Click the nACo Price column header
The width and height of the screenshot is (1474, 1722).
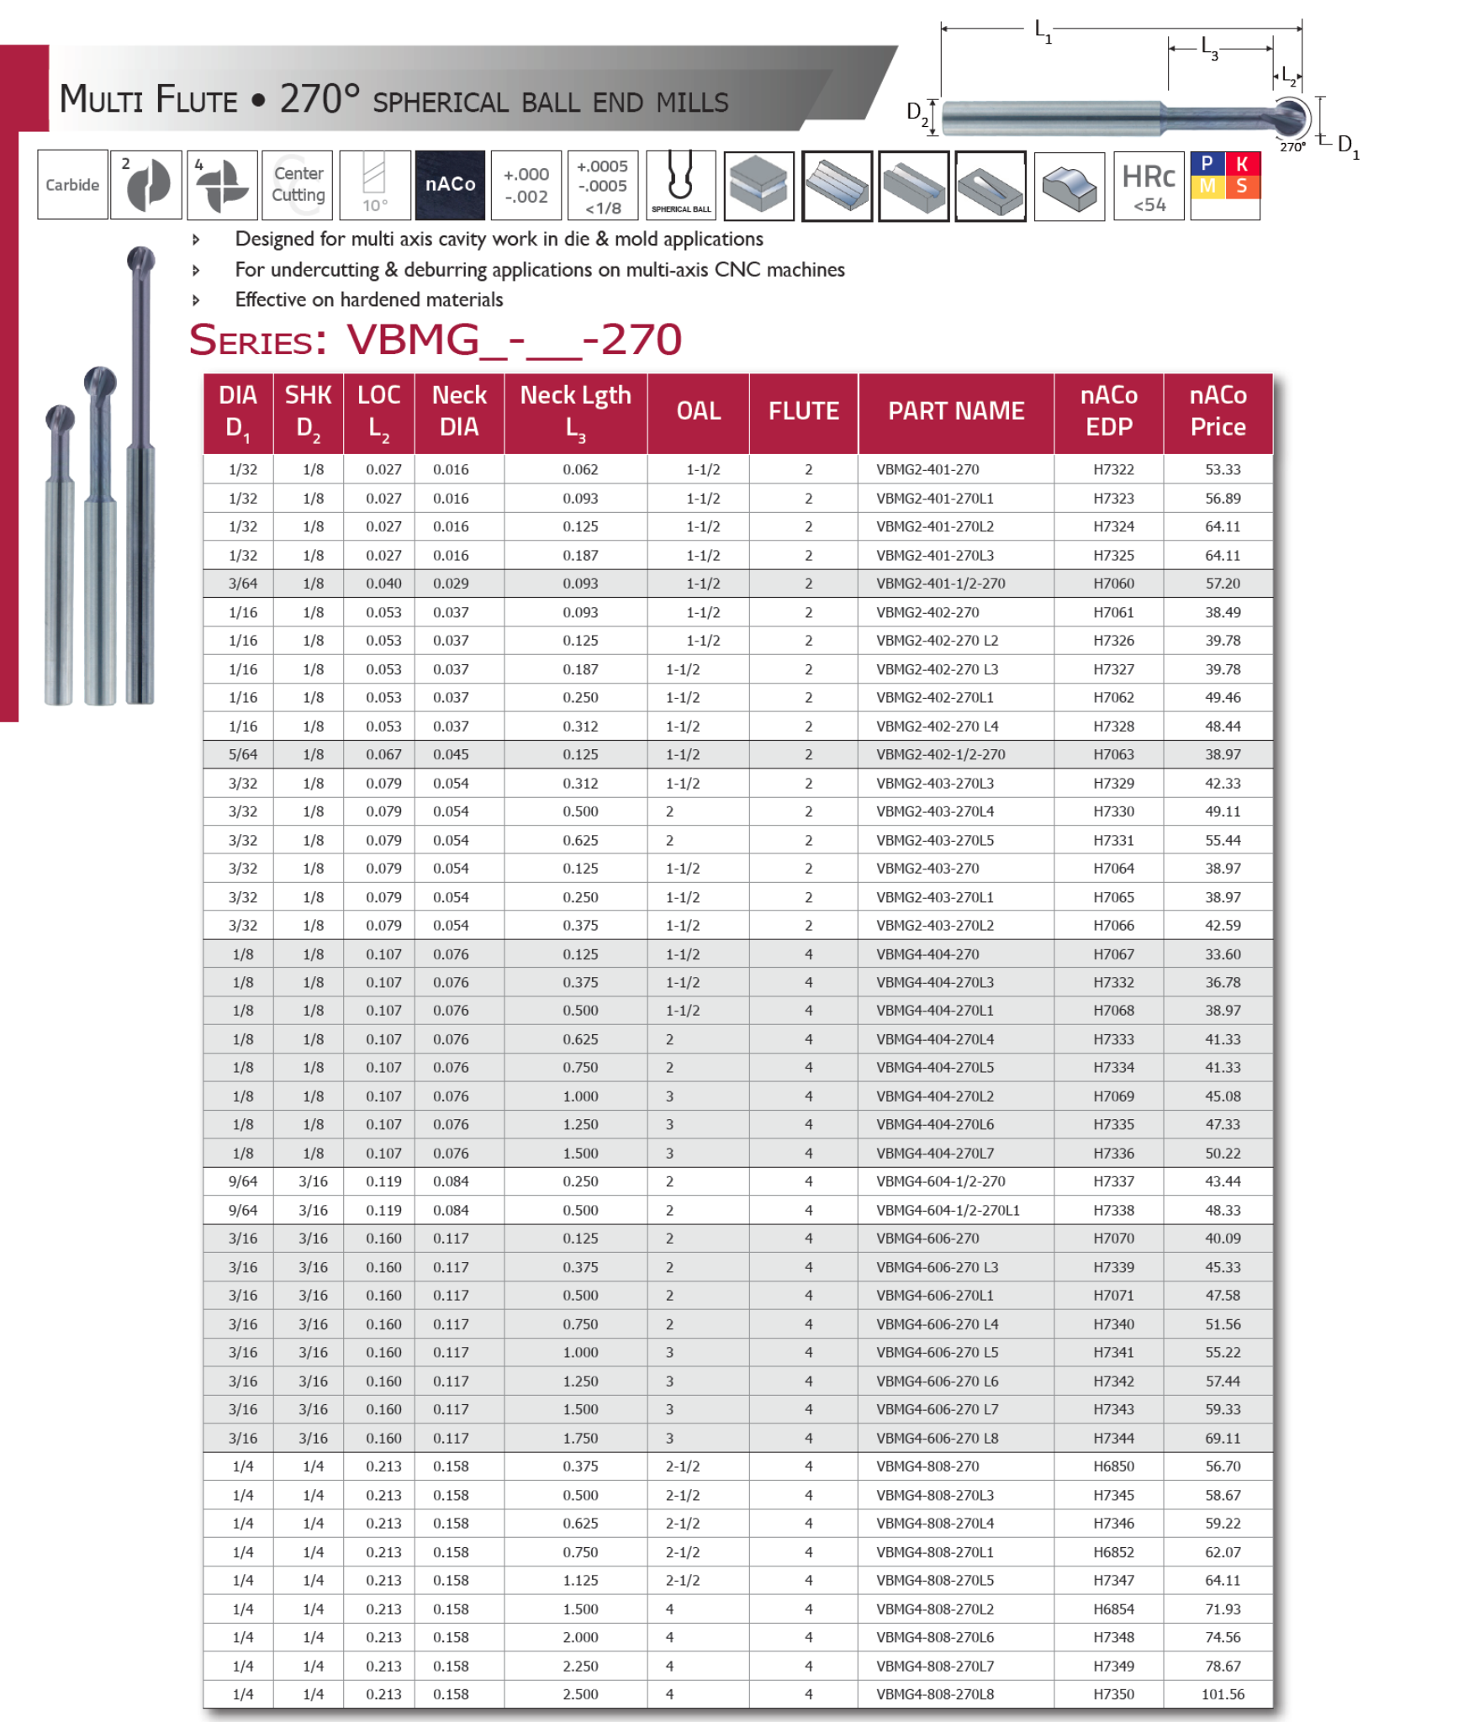coord(1218,411)
